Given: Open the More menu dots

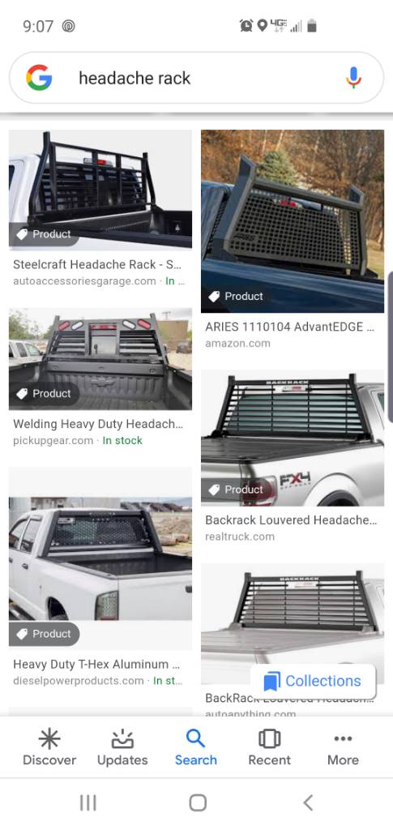Looking at the screenshot, I should coord(343,738).
